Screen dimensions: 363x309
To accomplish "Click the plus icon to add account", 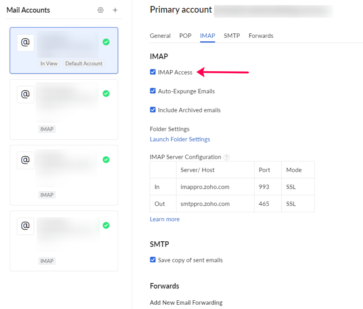I will click(x=115, y=10).
